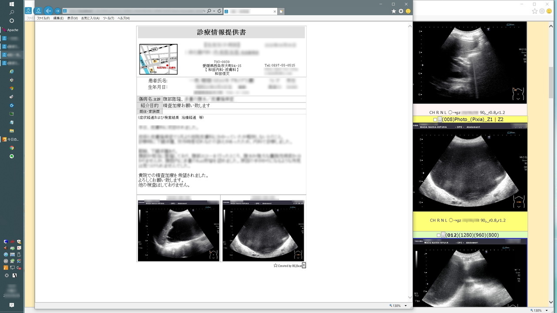This screenshot has width=557, height=313.
Task: Select the radio circle in the first CH R N L row
Action: click(x=450, y=112)
